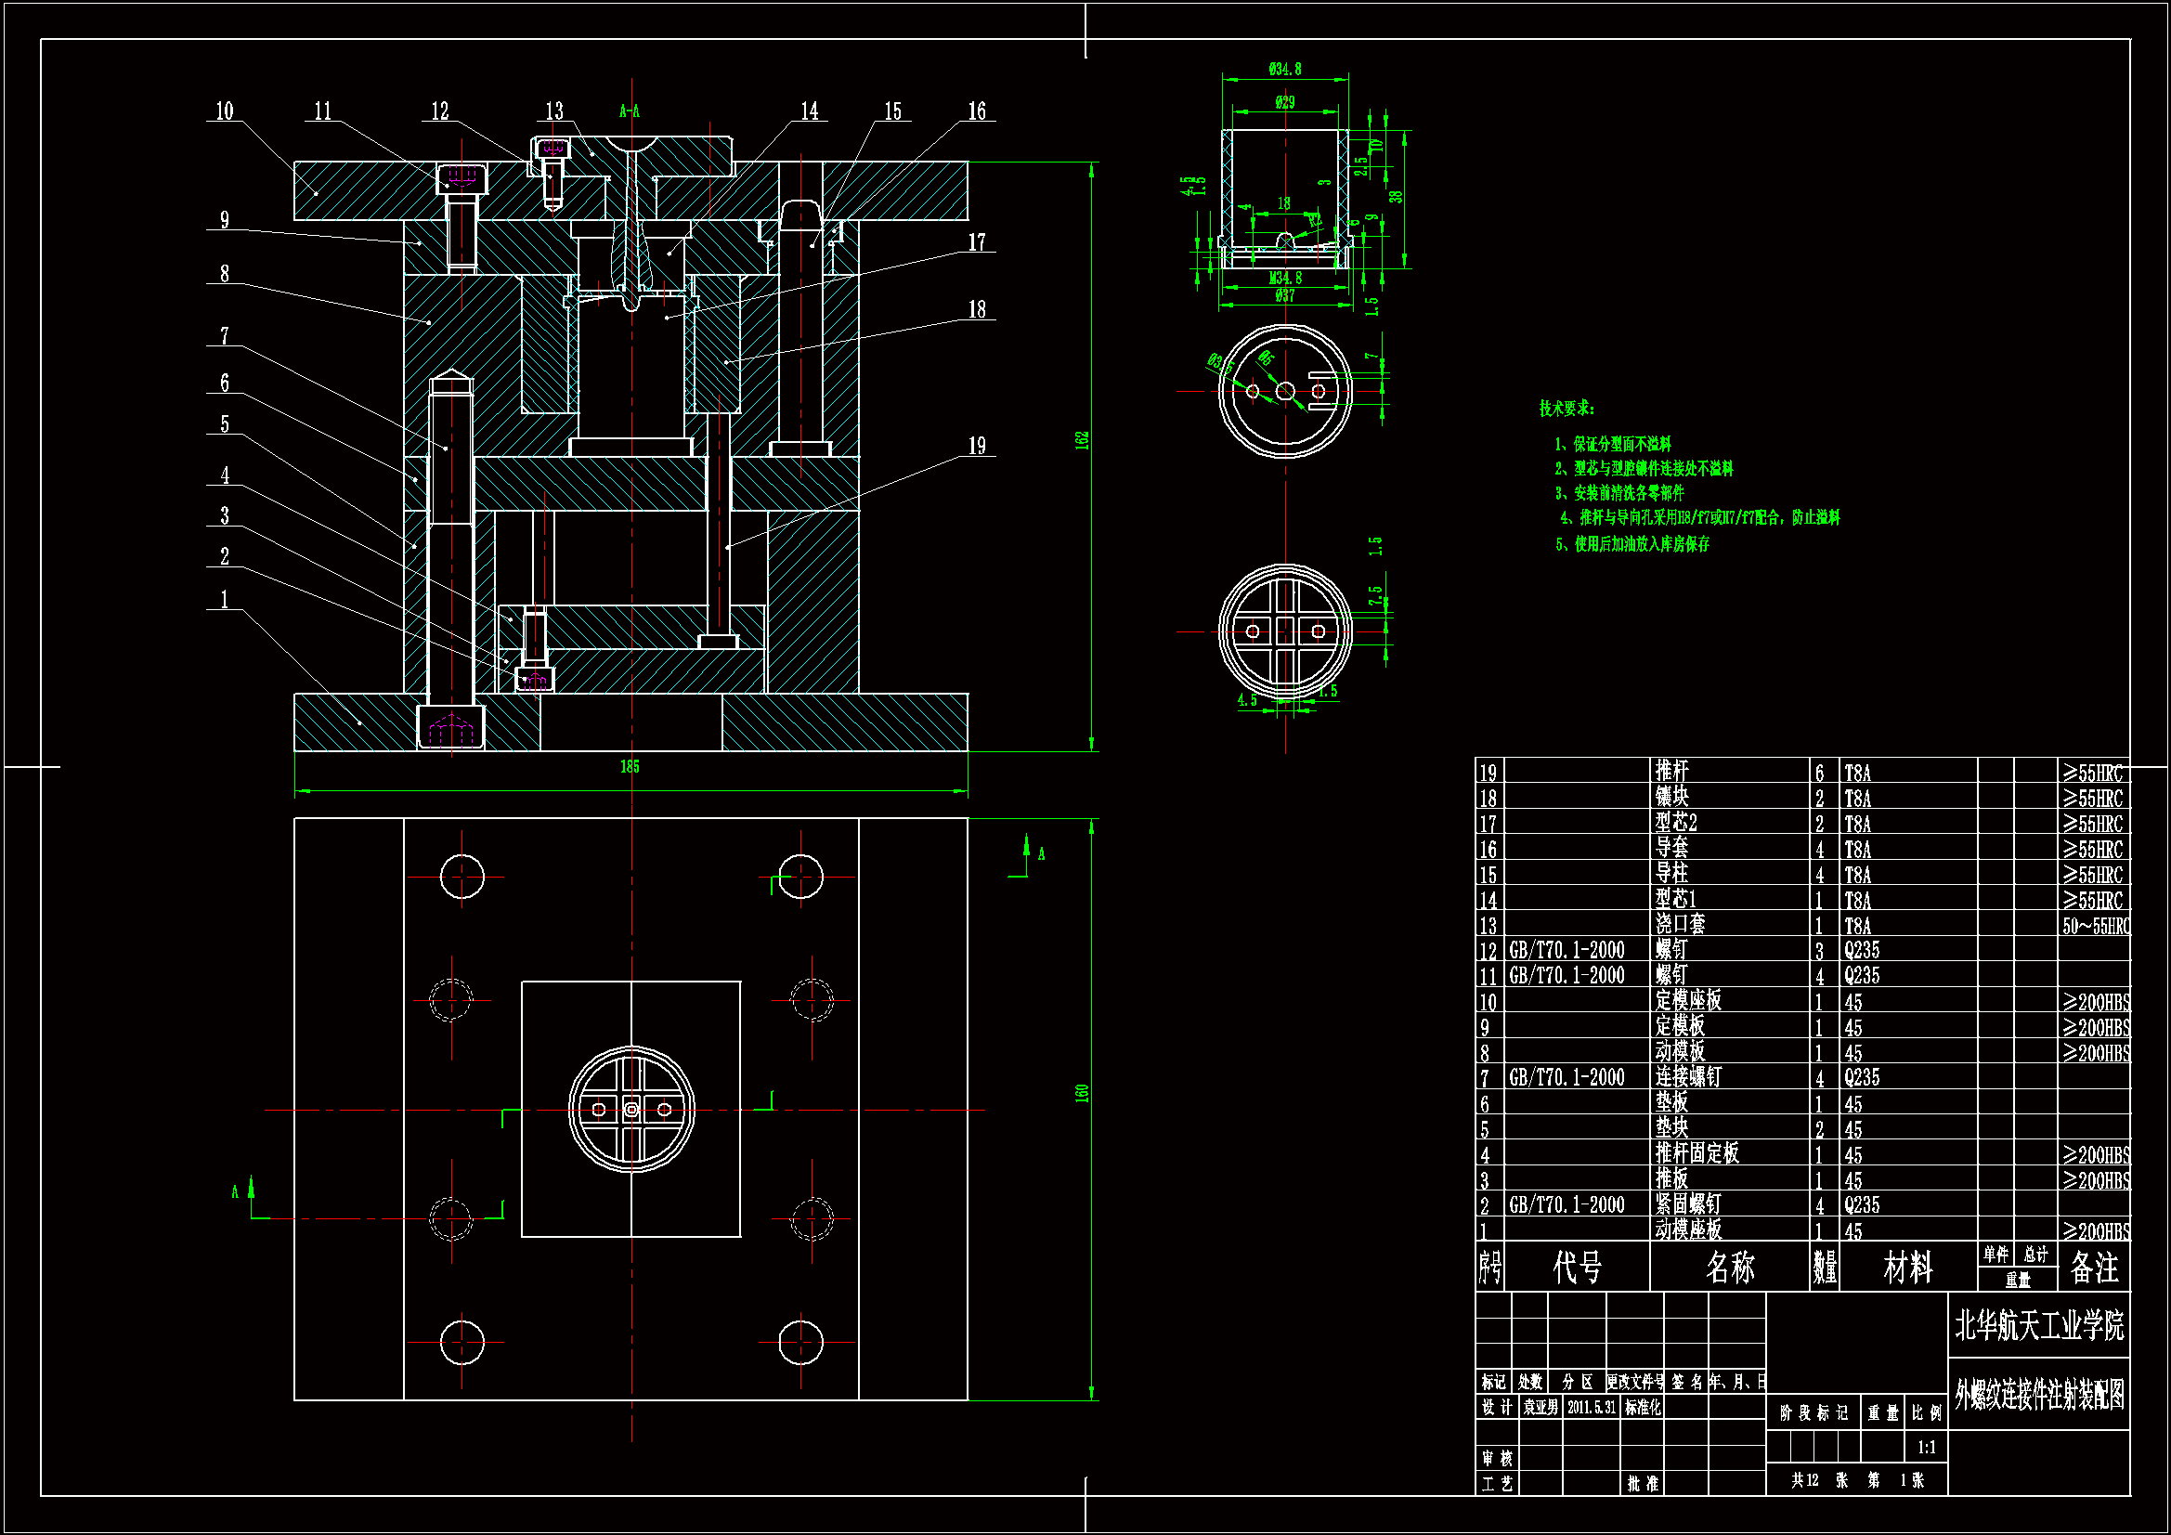Select the 185 width dimension text
The image size is (2171, 1535).
click(x=630, y=766)
